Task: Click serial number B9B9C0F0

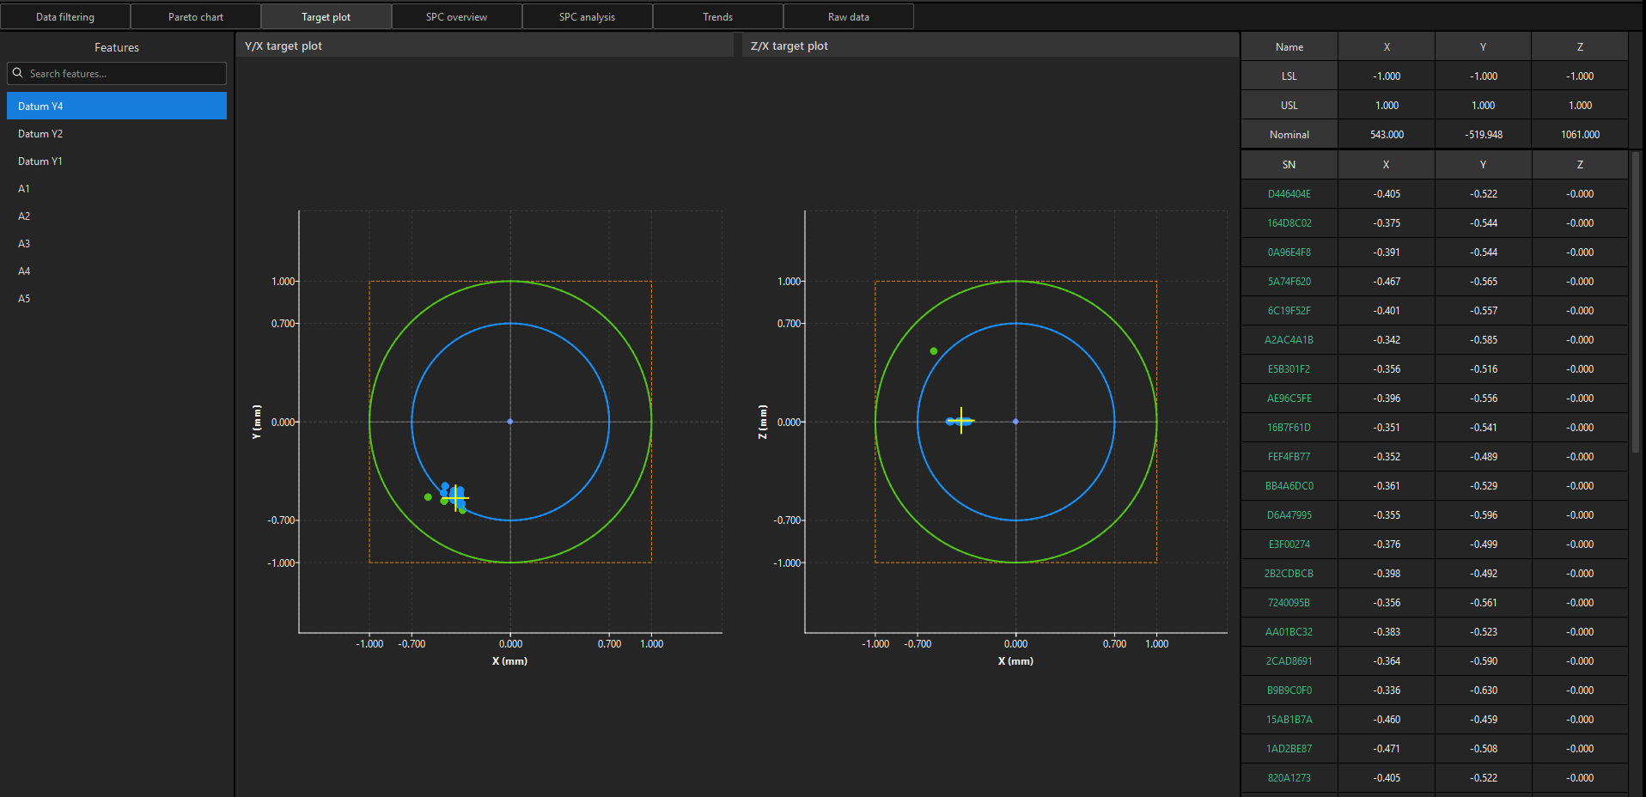Action: pyautogui.click(x=1289, y=691)
